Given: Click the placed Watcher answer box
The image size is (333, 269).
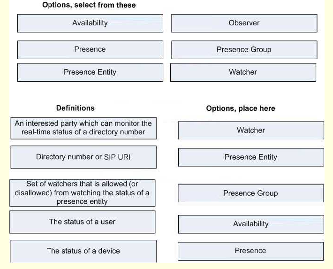Looking at the screenshot, I should (251, 131).
